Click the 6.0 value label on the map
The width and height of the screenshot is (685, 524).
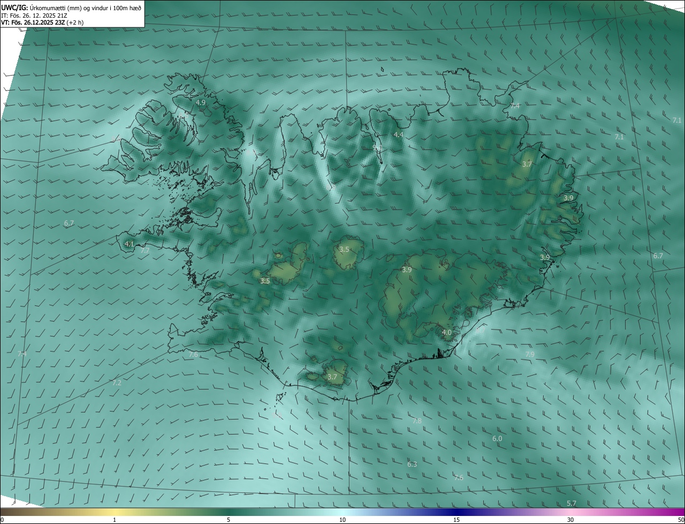click(x=497, y=439)
